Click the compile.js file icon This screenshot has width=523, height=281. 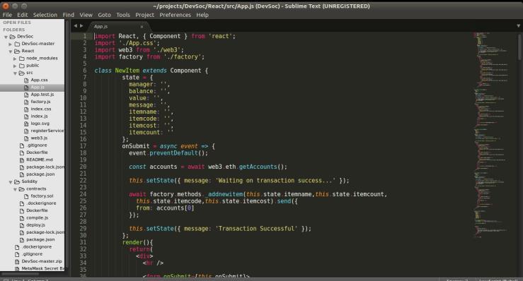(x=22, y=218)
